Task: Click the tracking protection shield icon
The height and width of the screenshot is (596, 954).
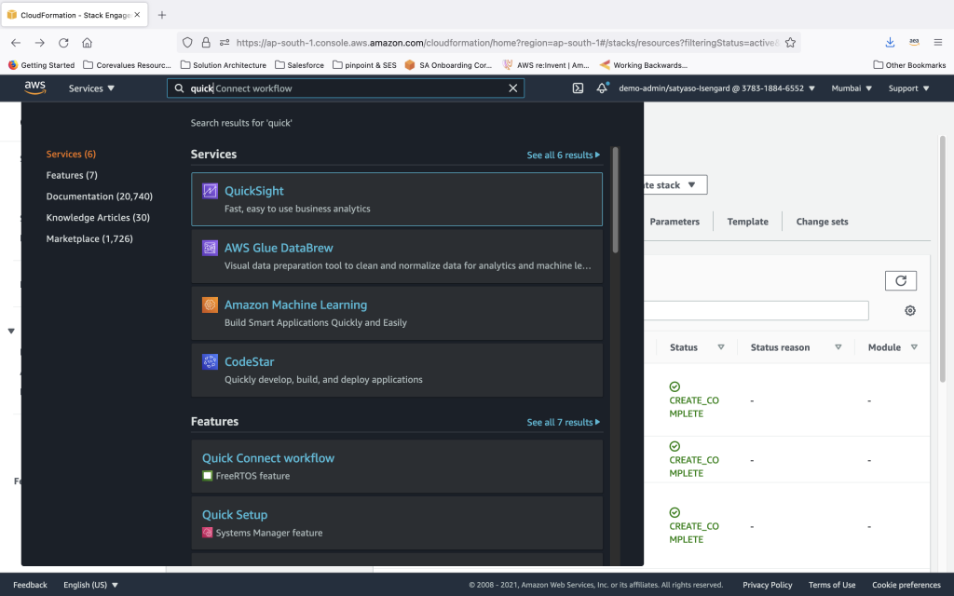Action: (x=187, y=43)
